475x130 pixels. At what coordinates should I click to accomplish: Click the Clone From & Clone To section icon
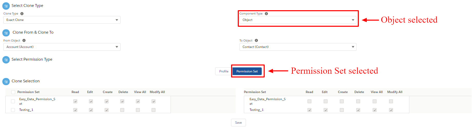point(6,33)
